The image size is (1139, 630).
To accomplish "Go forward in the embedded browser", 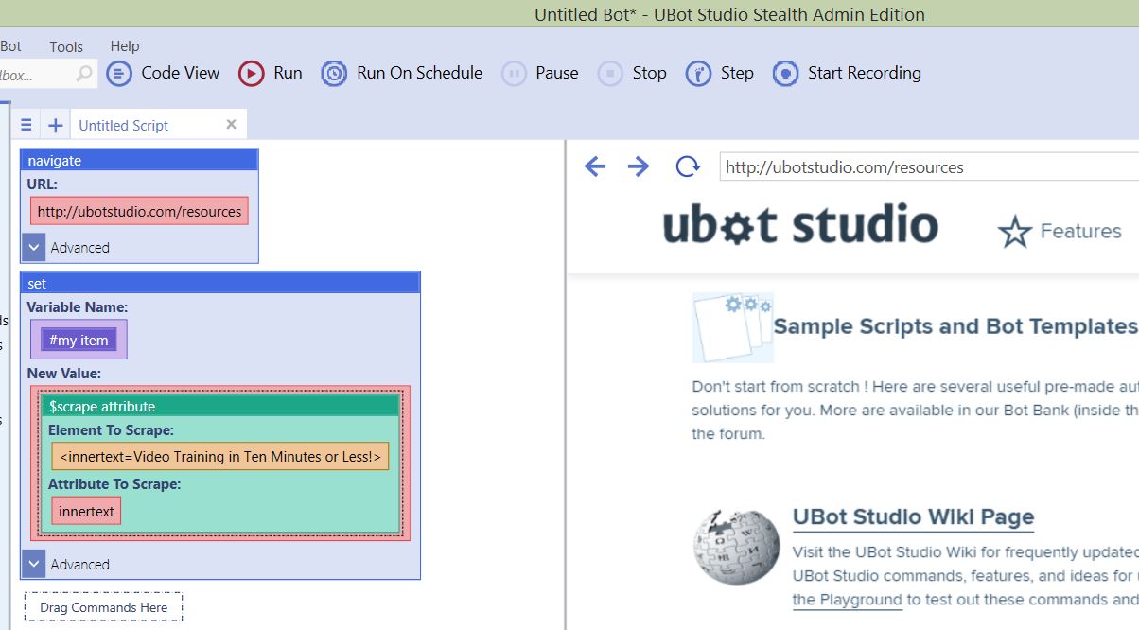I will click(x=639, y=167).
